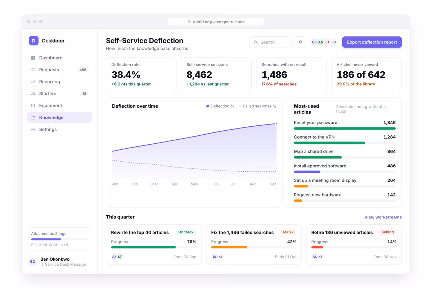The width and height of the screenshot is (432, 288).
Task: Click the Sep label on chart axis
Action: (273, 184)
